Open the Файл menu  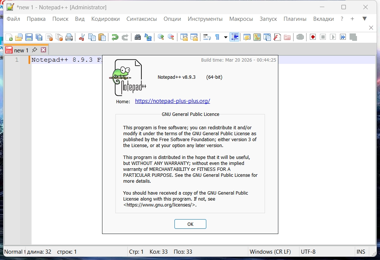pyautogui.click(x=13, y=19)
